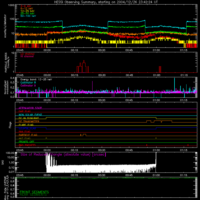200x200 pixels.
Task: Click the SC IN SUNLIGHT flag label
Action: 29,118
